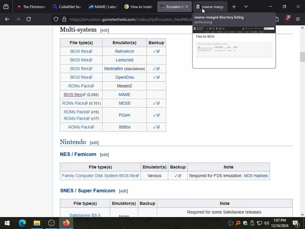Viewport: 305px width, 229px height.
Task: Open File Explorer from taskbar
Action: (x=37, y=223)
